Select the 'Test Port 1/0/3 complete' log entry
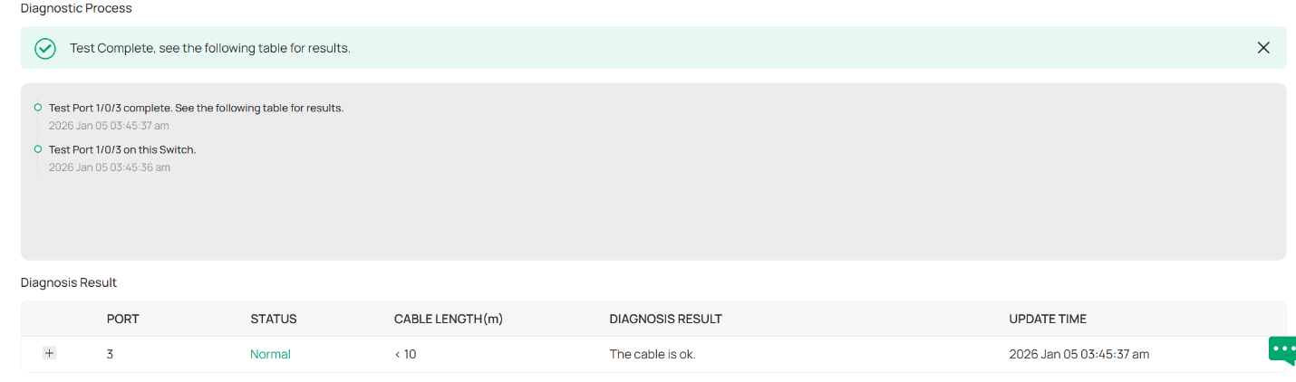Screen dimensions: 1296x382 click(x=196, y=108)
